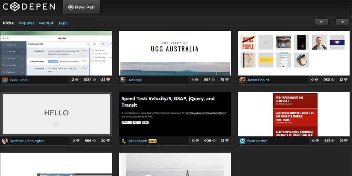Click Cucu Ionel's avatar
The height and width of the screenshot is (176, 352).
[5, 80]
